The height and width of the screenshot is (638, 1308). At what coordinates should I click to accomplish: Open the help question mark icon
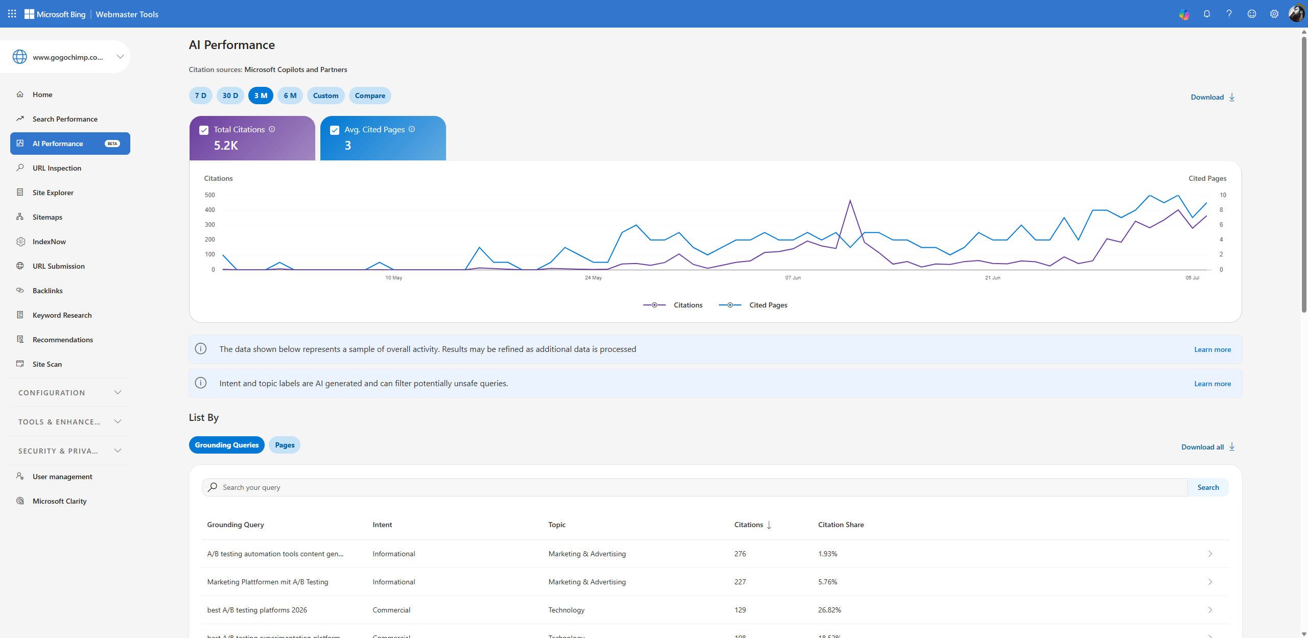(x=1229, y=14)
